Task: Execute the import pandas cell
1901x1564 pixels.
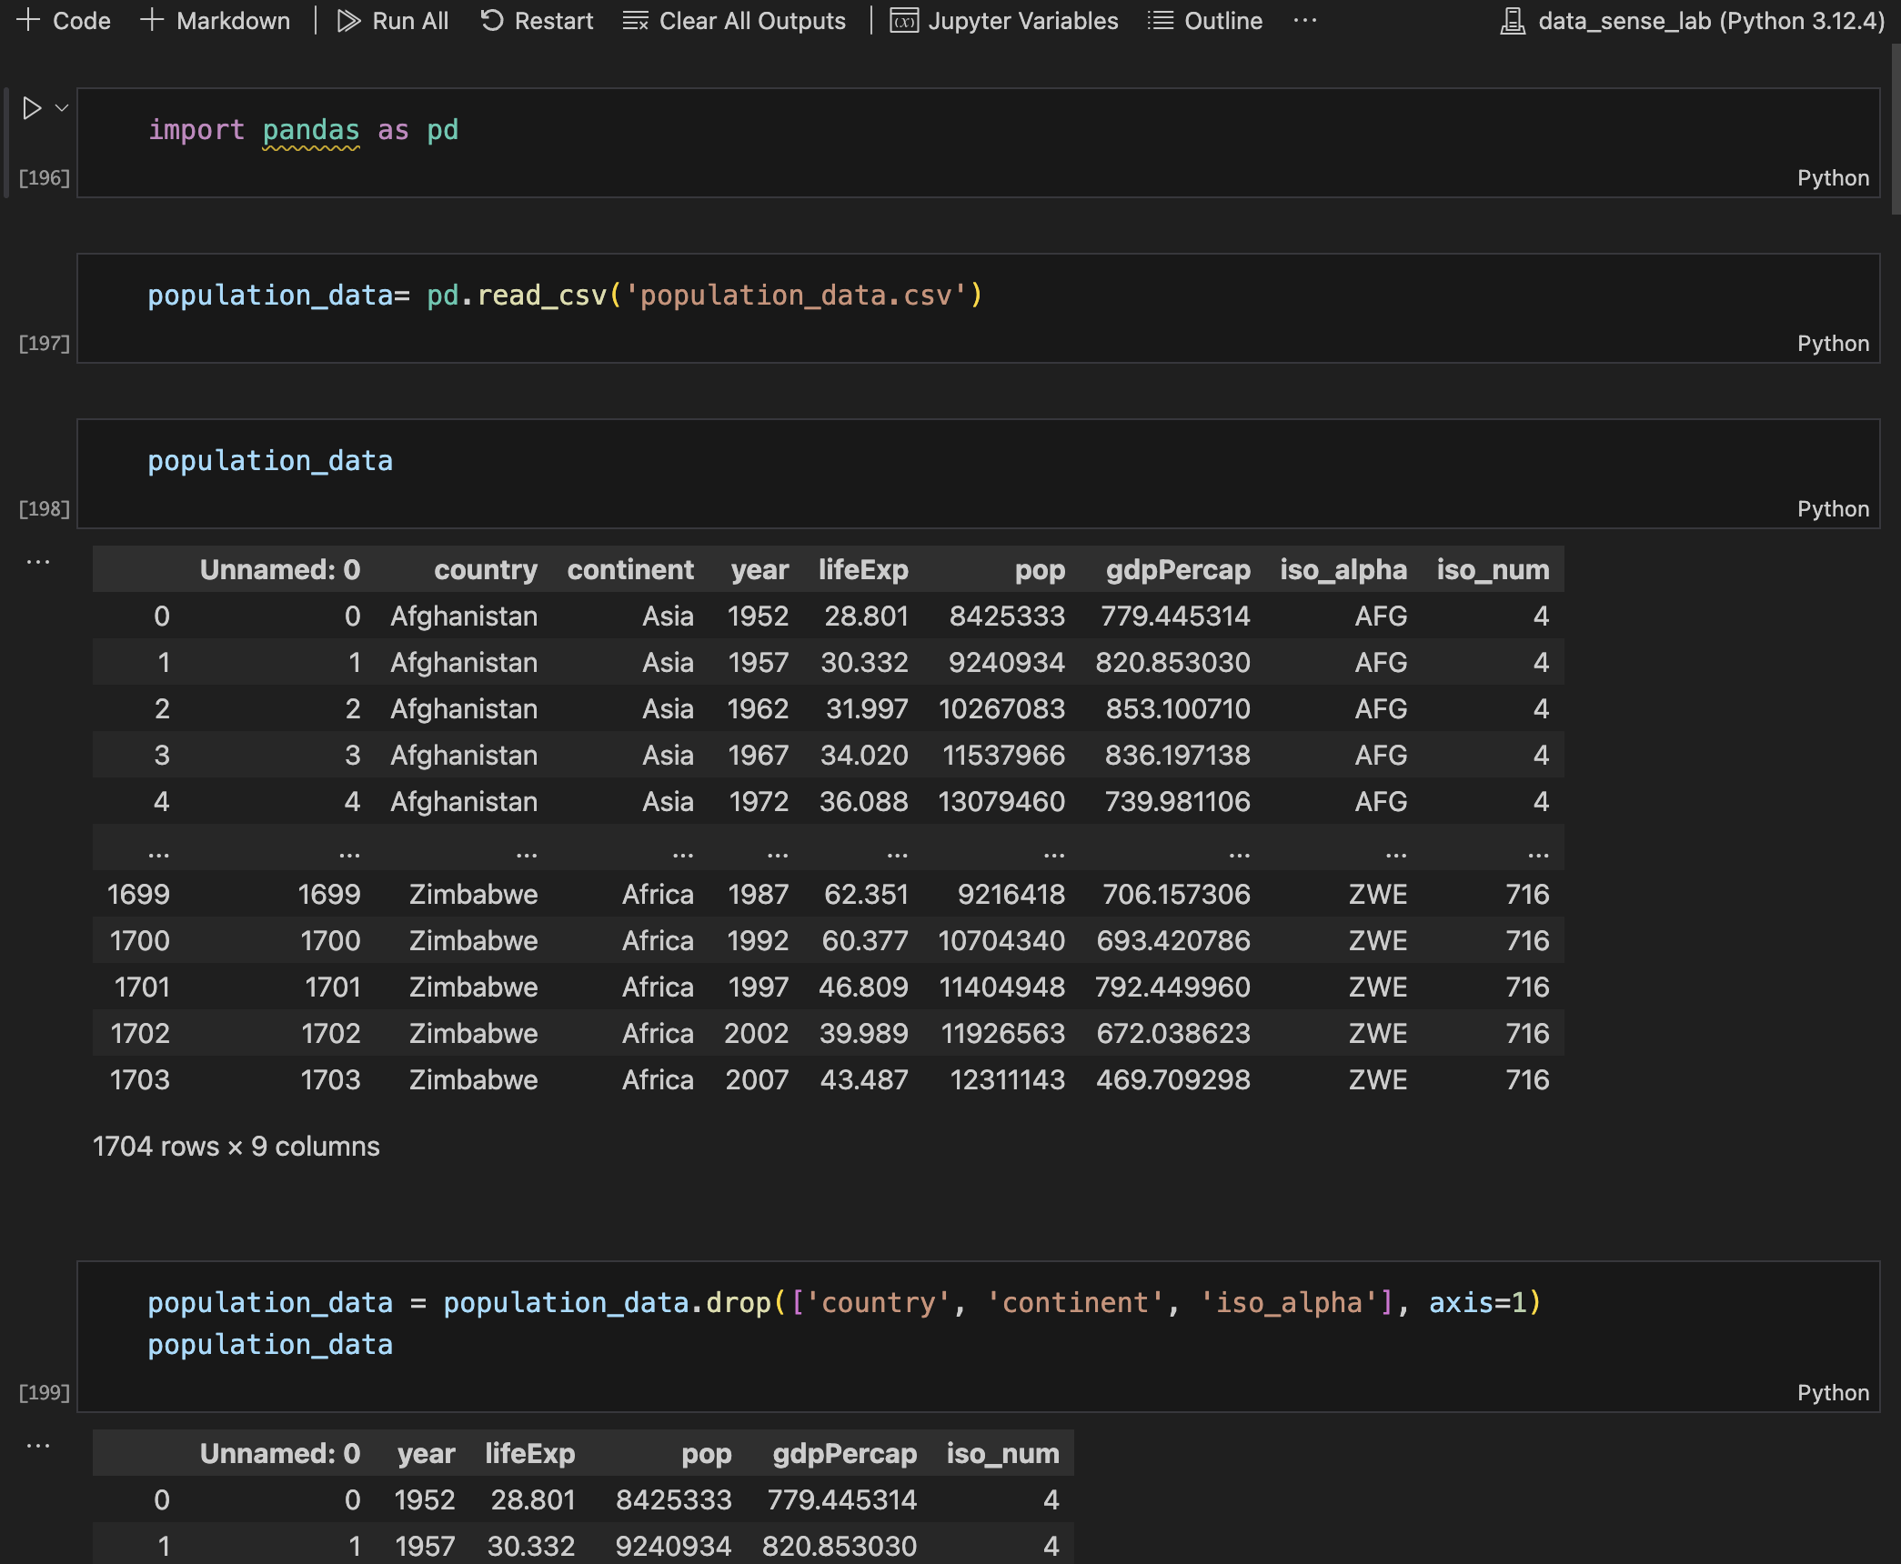Action: point(31,107)
